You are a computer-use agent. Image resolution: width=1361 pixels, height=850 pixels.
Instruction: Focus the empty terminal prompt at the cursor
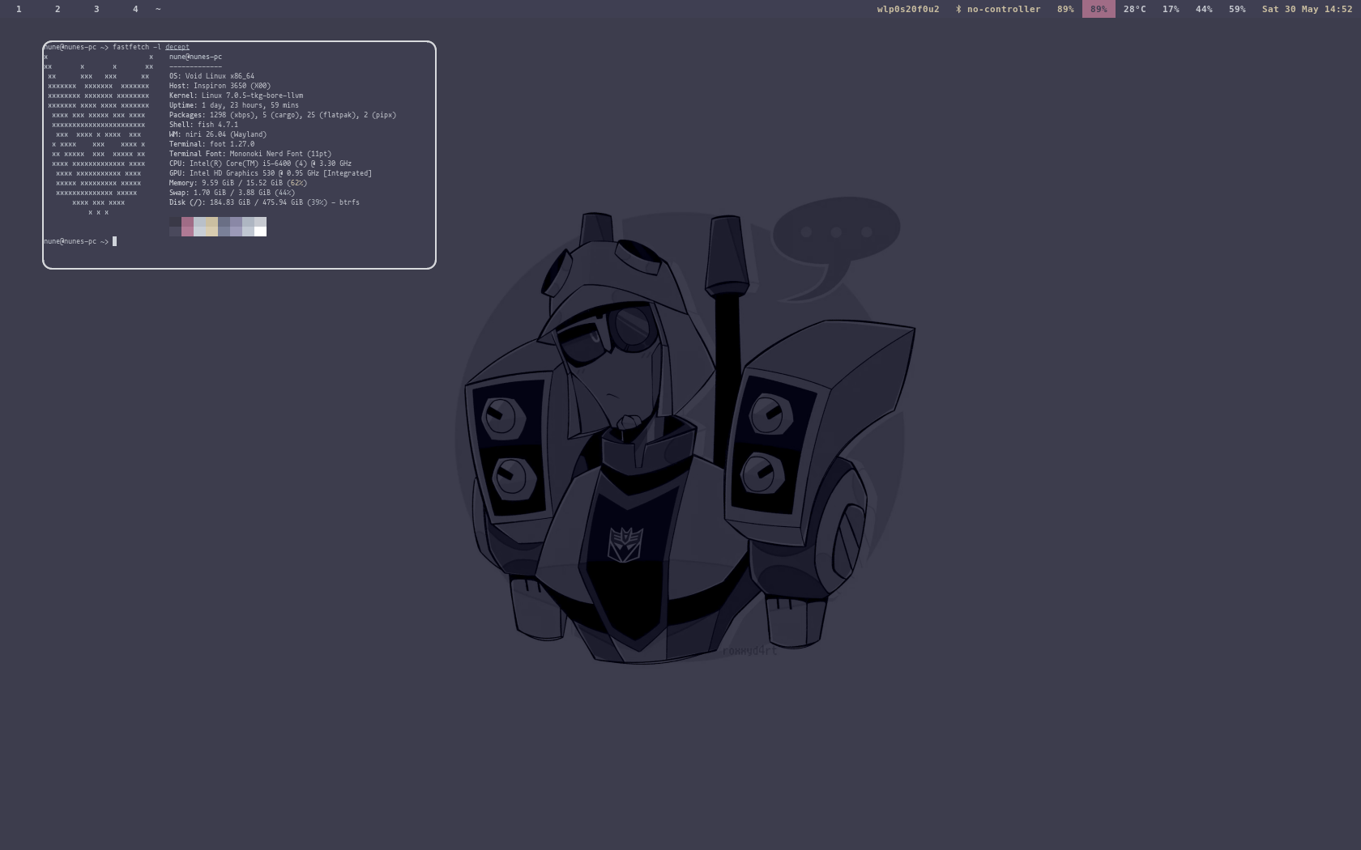pyautogui.click(x=114, y=241)
